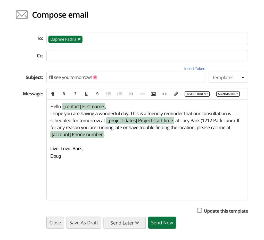This screenshot has width=264, height=240.
Task: Insert a horizontal line
Action: coord(142,94)
